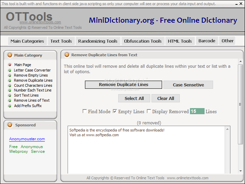Click the green bullet beside Number Each Text Line

coord(10,90)
